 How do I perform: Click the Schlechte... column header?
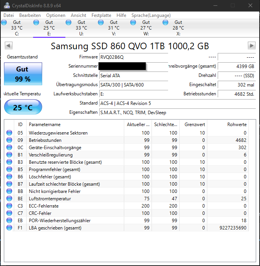point(166,125)
